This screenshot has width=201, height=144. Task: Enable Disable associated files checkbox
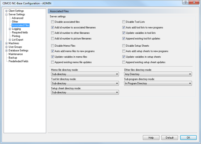[52, 22]
